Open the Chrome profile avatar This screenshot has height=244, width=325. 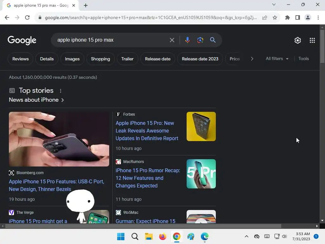(x=308, y=18)
